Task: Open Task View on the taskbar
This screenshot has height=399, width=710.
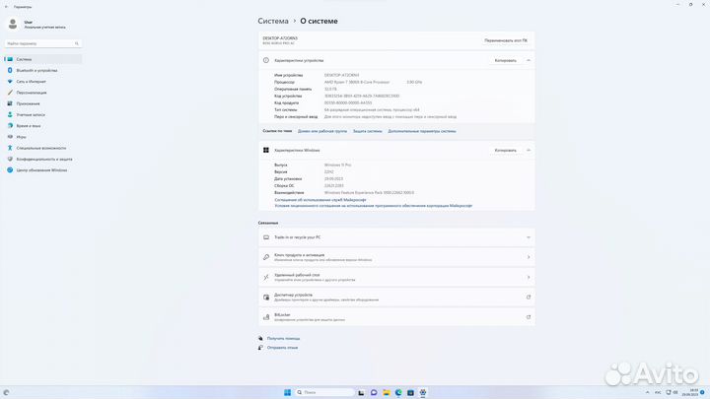Action: click(361, 393)
